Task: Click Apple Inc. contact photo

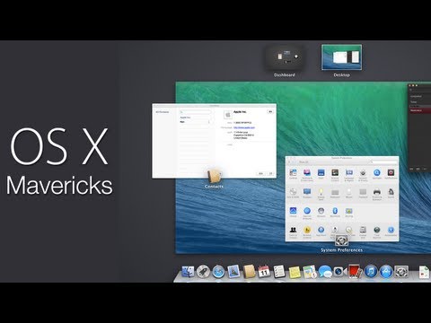Action: (228, 115)
